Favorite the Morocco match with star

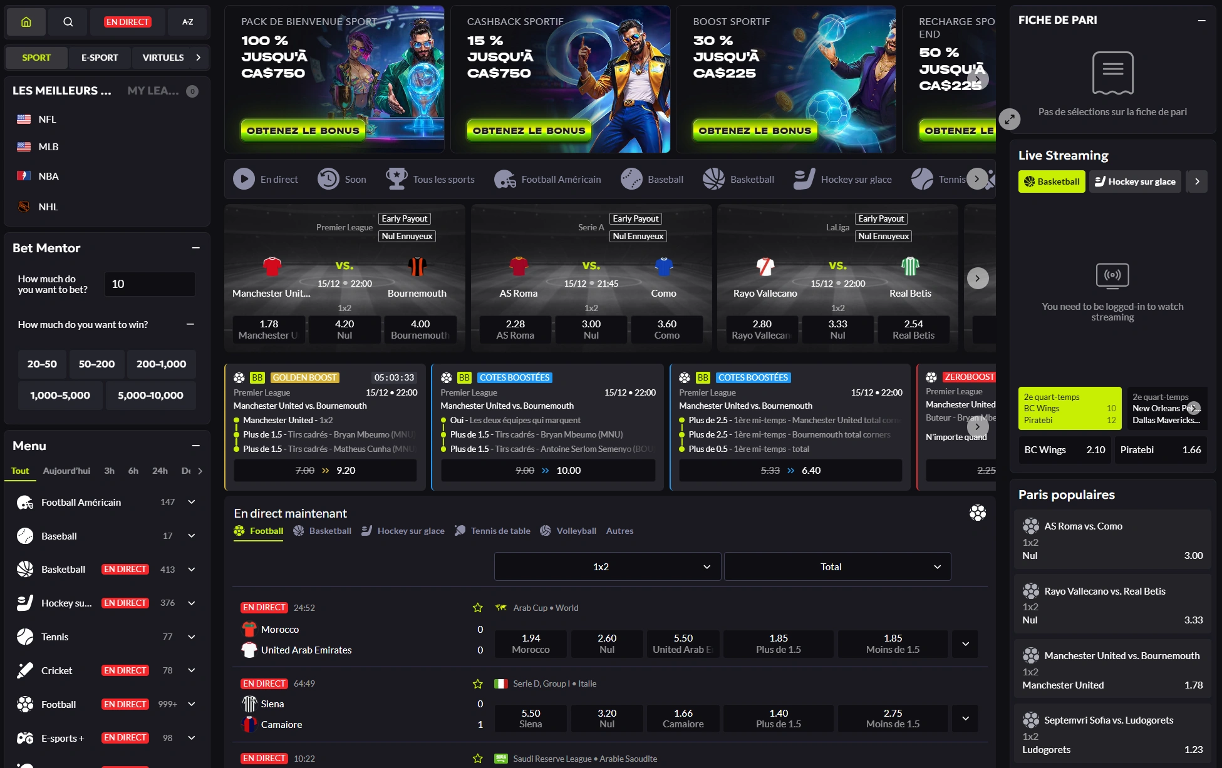click(x=478, y=608)
